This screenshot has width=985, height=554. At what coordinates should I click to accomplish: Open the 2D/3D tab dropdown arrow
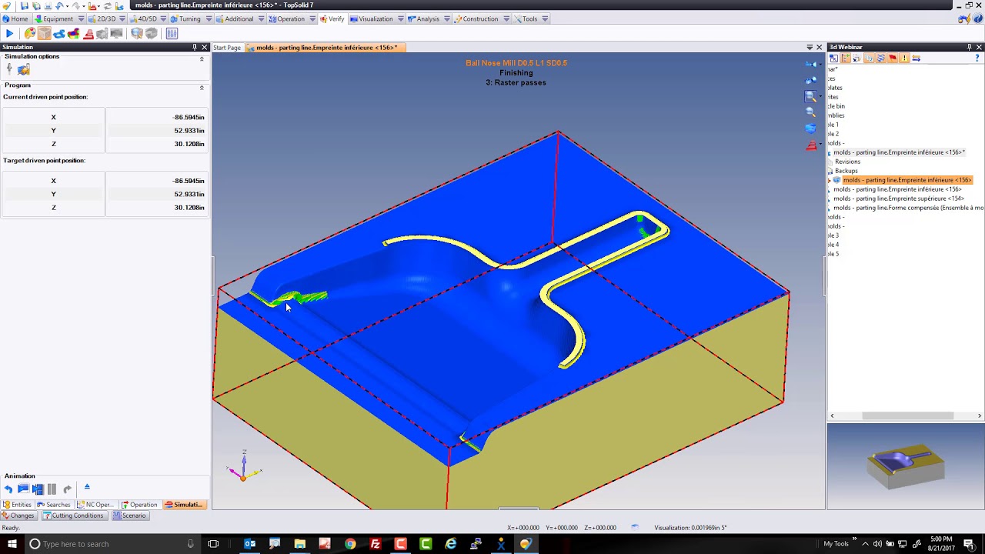pos(122,18)
